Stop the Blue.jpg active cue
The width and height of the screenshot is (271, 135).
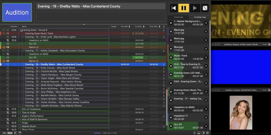pos(206,49)
